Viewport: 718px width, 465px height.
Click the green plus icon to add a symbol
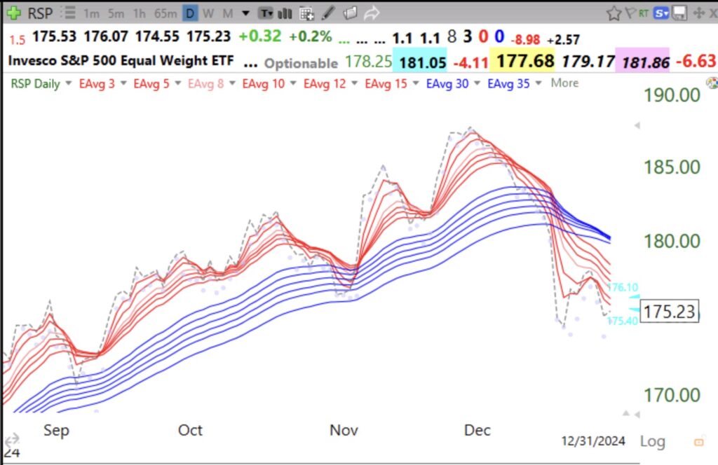pos(13,12)
